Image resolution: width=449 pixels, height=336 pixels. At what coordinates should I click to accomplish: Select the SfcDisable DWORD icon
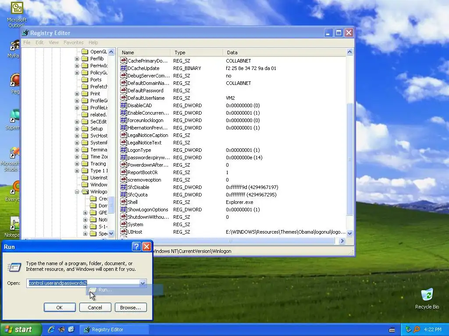tap(123, 187)
